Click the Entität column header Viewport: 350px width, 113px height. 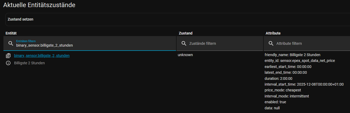pos(11,33)
